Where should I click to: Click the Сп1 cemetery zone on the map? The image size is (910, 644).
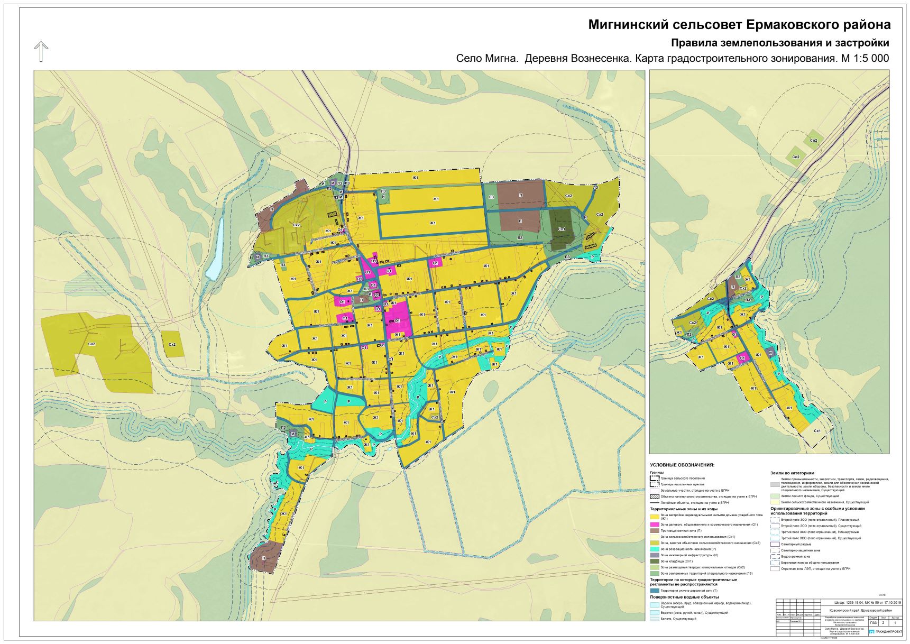(561, 228)
